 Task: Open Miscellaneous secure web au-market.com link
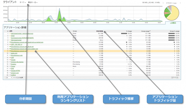[x=27, y=42]
